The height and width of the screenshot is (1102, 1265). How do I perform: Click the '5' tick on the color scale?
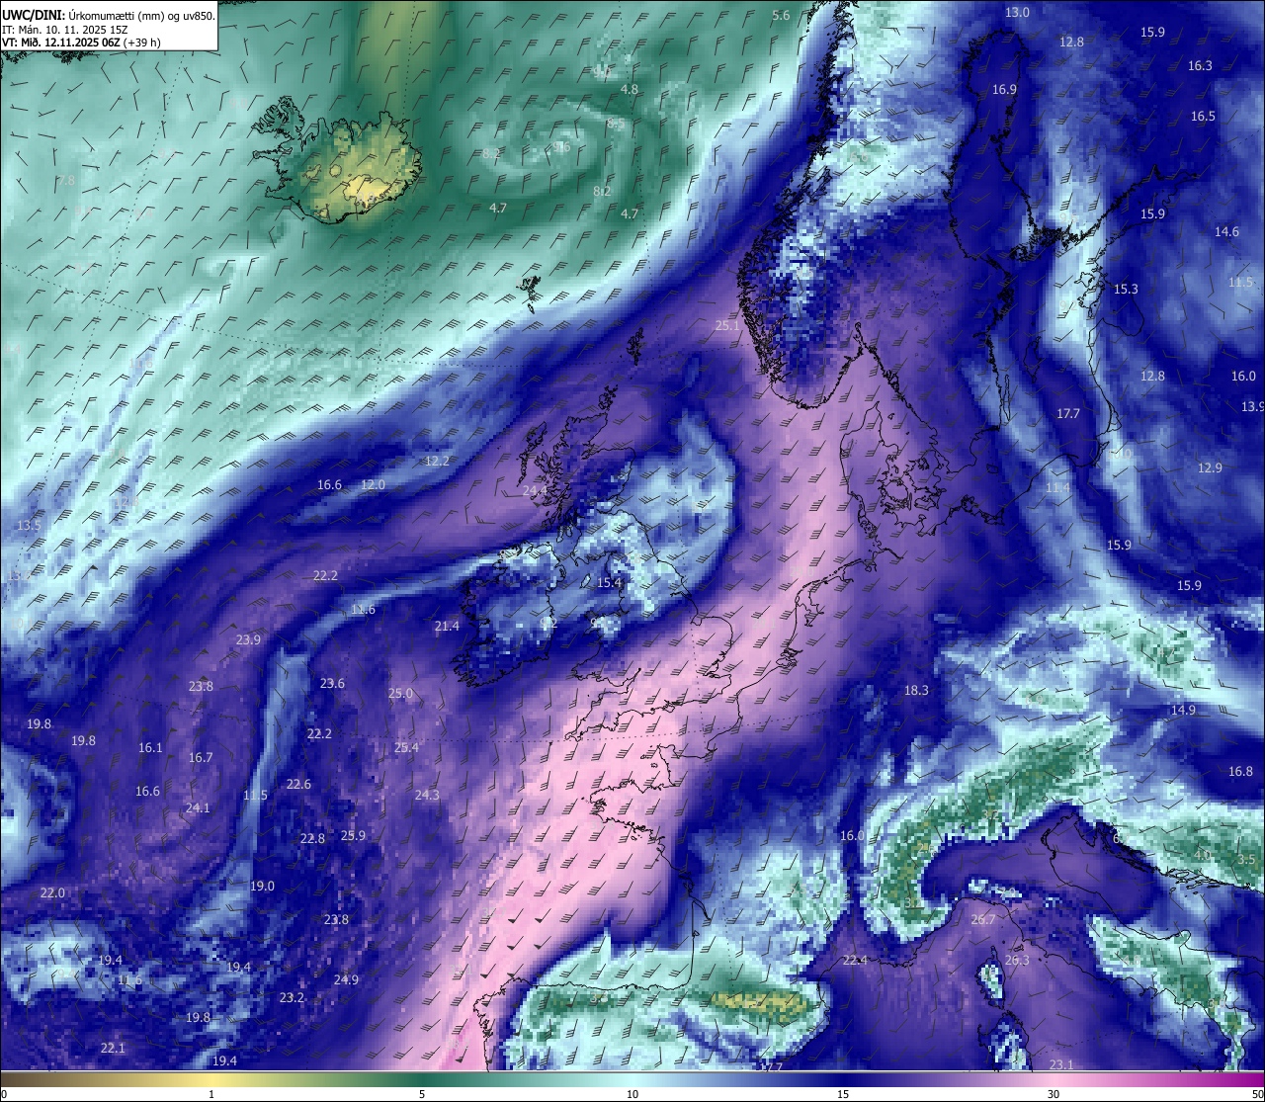[x=422, y=1094]
